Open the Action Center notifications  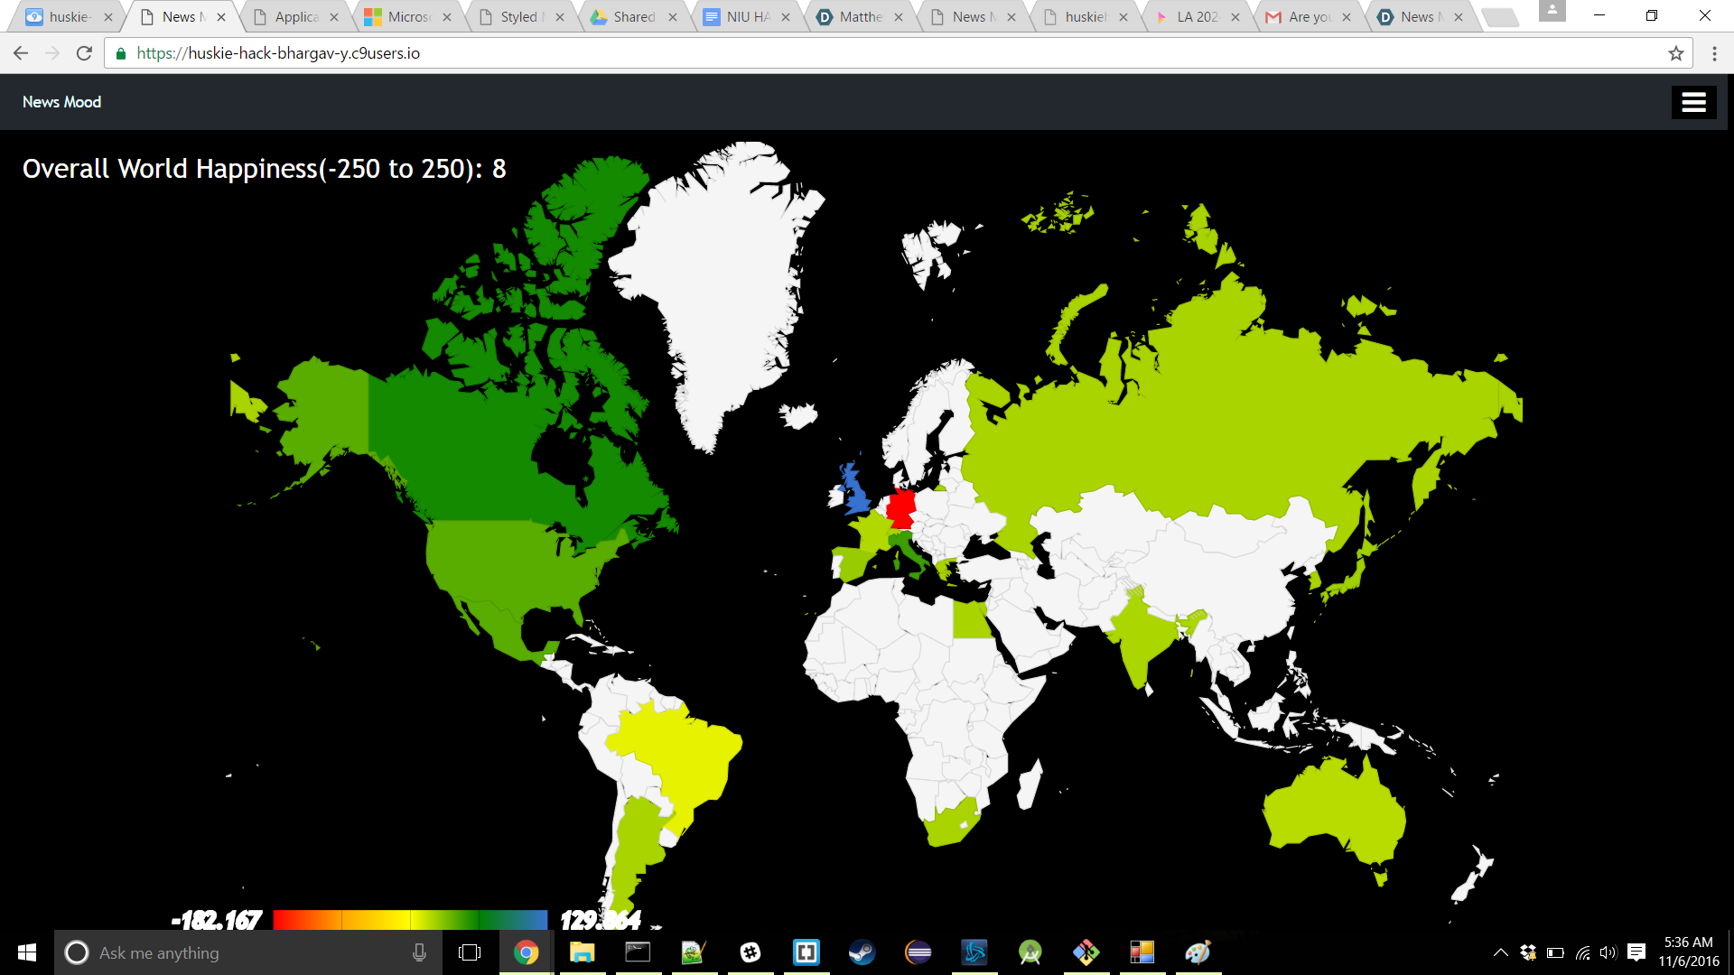tap(1636, 952)
